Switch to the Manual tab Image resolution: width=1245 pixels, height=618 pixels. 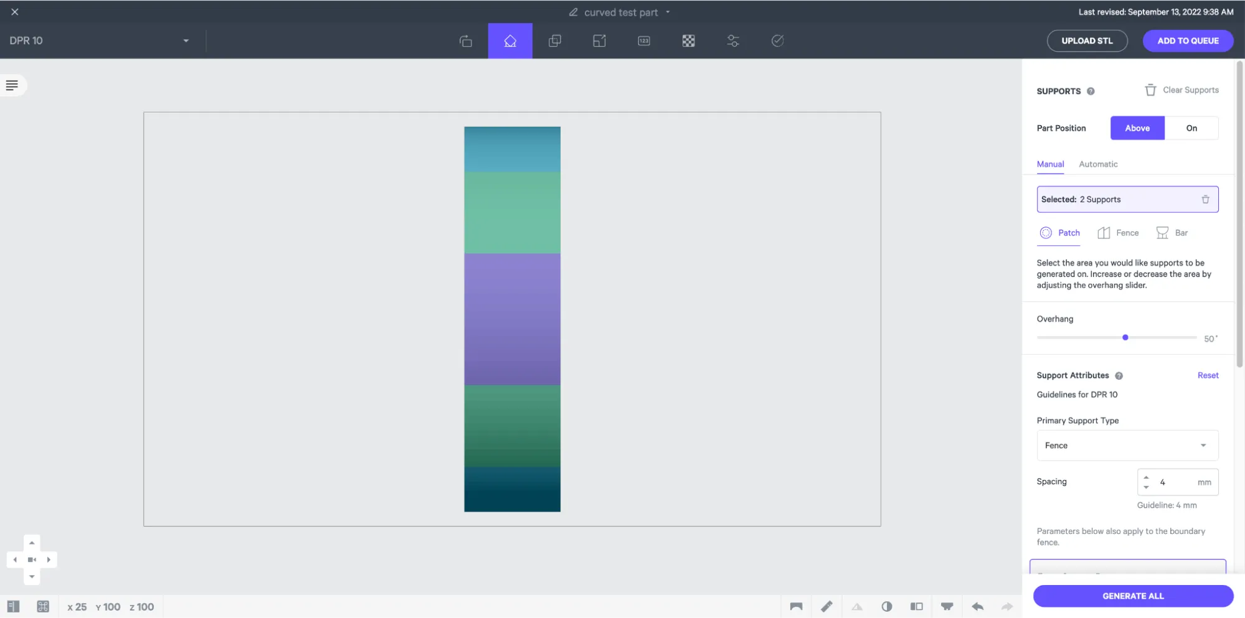1050,164
